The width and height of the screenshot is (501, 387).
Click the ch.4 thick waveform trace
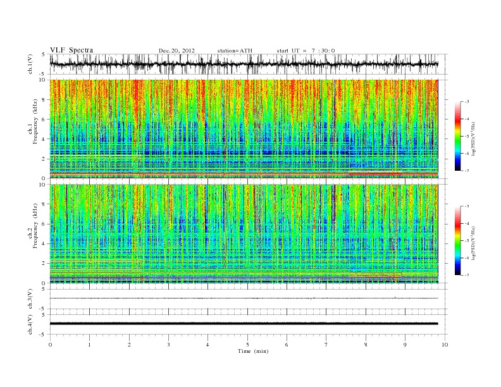coord(244,324)
